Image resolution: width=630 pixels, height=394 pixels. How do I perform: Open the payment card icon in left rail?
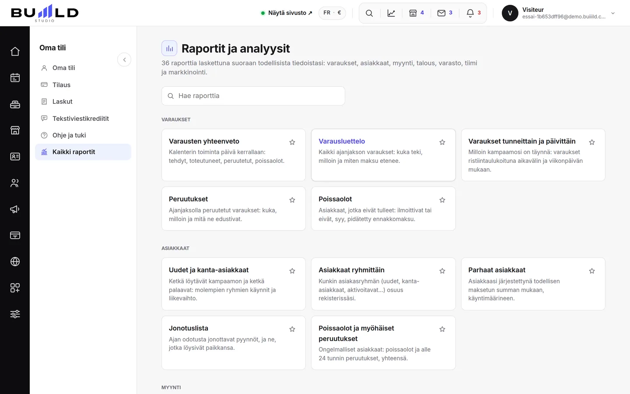tap(15, 236)
